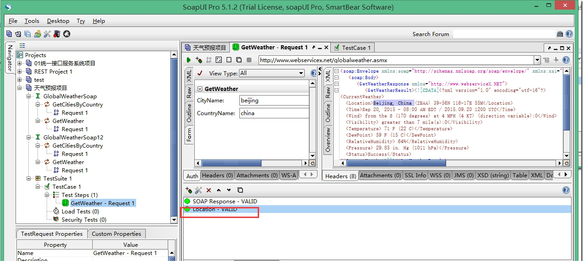Viewport: 583px width, 271px height.
Task: Move the selected assertion up
Action: point(219,190)
